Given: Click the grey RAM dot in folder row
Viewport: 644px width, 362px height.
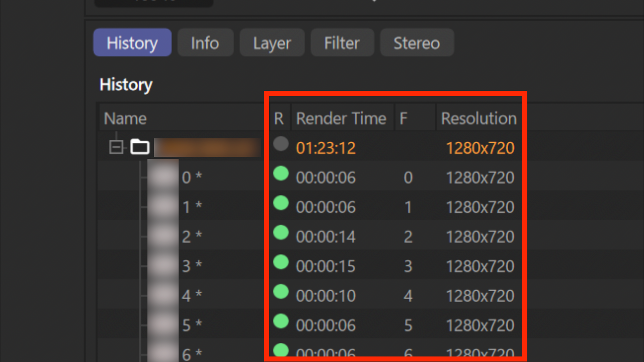Looking at the screenshot, I should pos(281,144).
